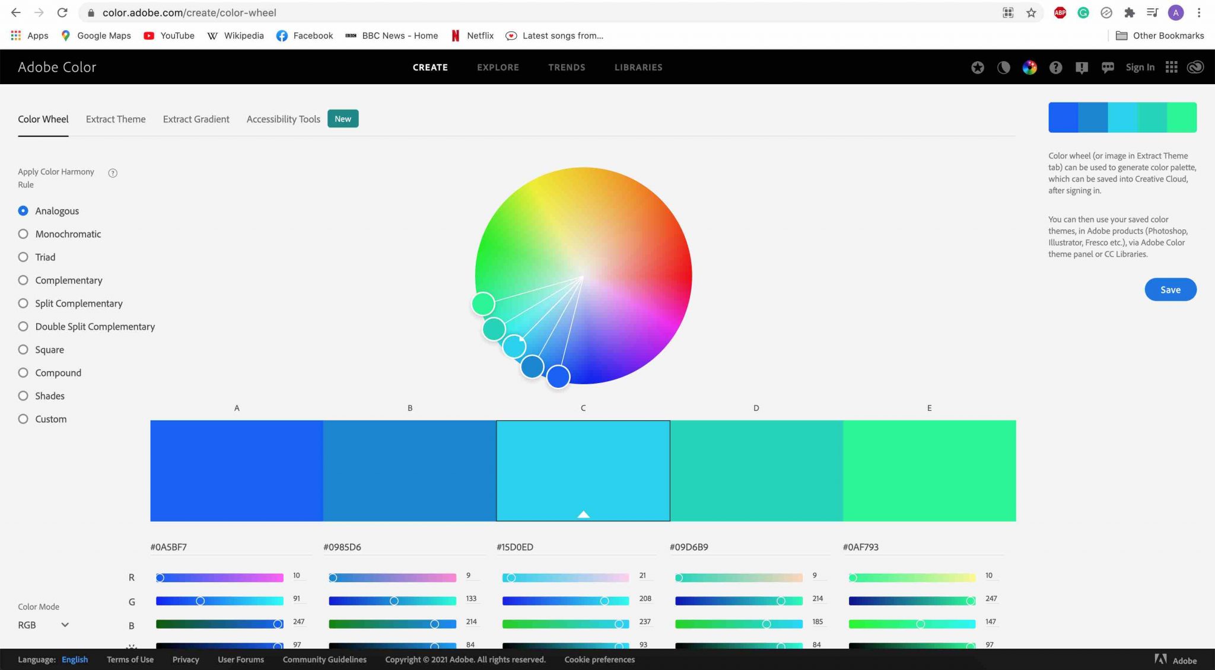Click the Creative Cloud icon

(x=1195, y=67)
